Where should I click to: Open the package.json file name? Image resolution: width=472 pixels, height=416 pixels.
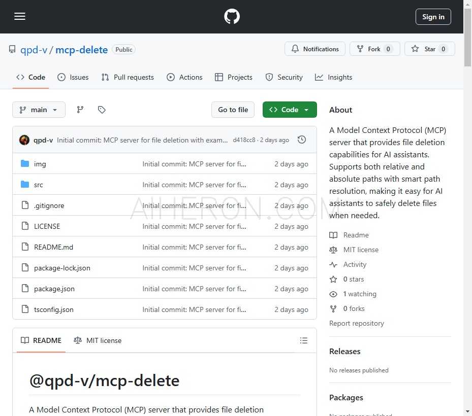[x=54, y=289]
